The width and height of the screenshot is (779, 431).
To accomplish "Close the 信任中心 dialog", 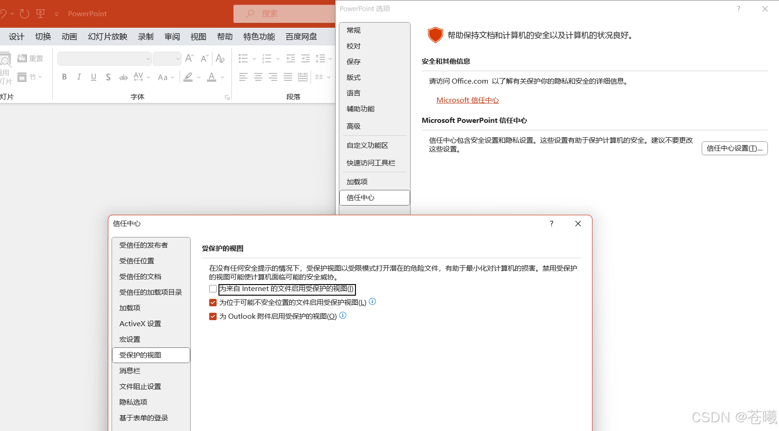I will [578, 224].
